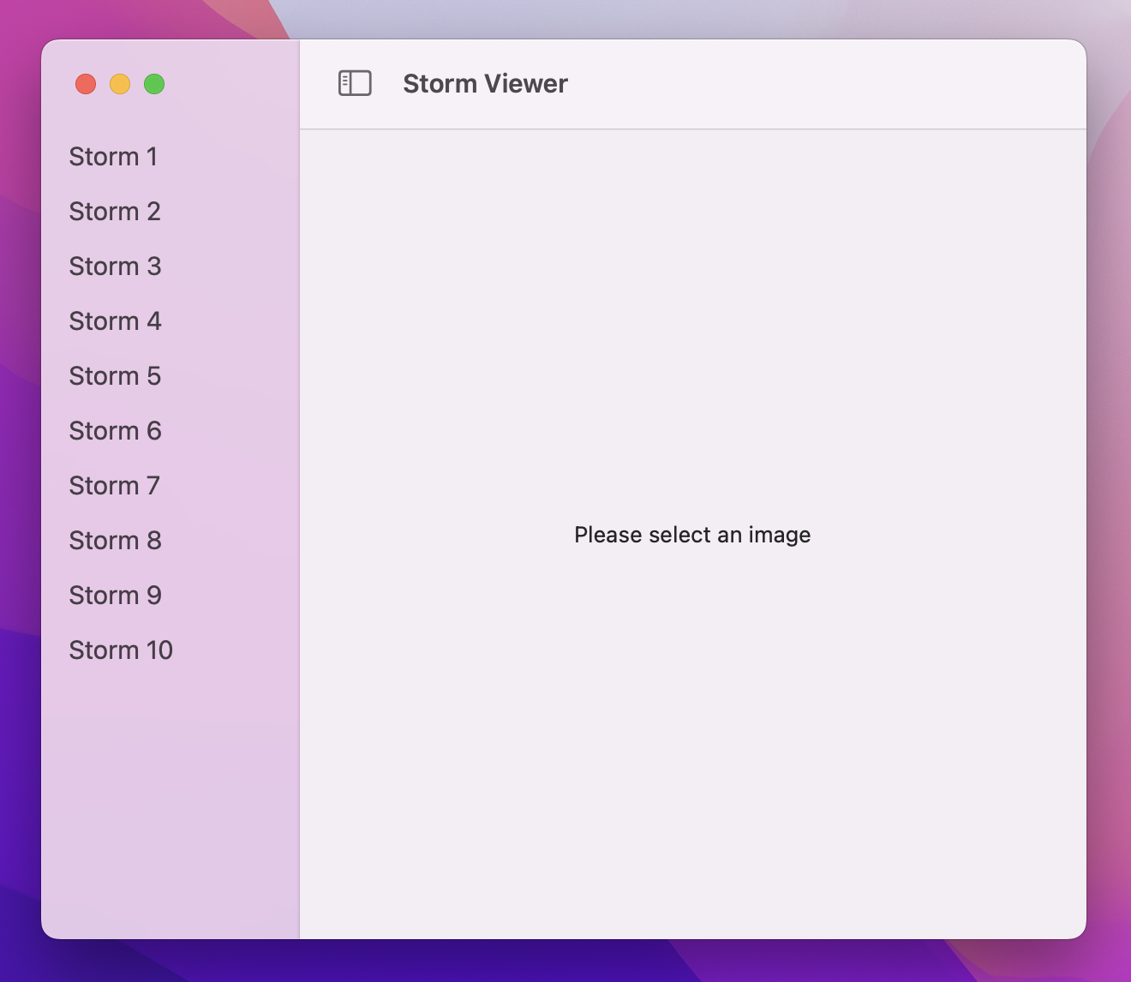
Task: Choose Storm 8
Action: click(x=113, y=541)
